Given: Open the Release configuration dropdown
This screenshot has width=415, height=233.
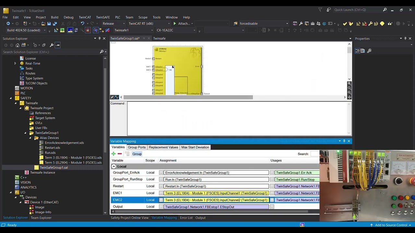Looking at the screenshot, I should (x=124, y=24).
